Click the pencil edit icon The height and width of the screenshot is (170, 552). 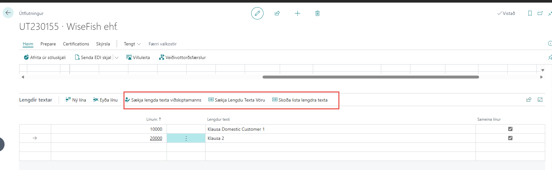pos(257,13)
